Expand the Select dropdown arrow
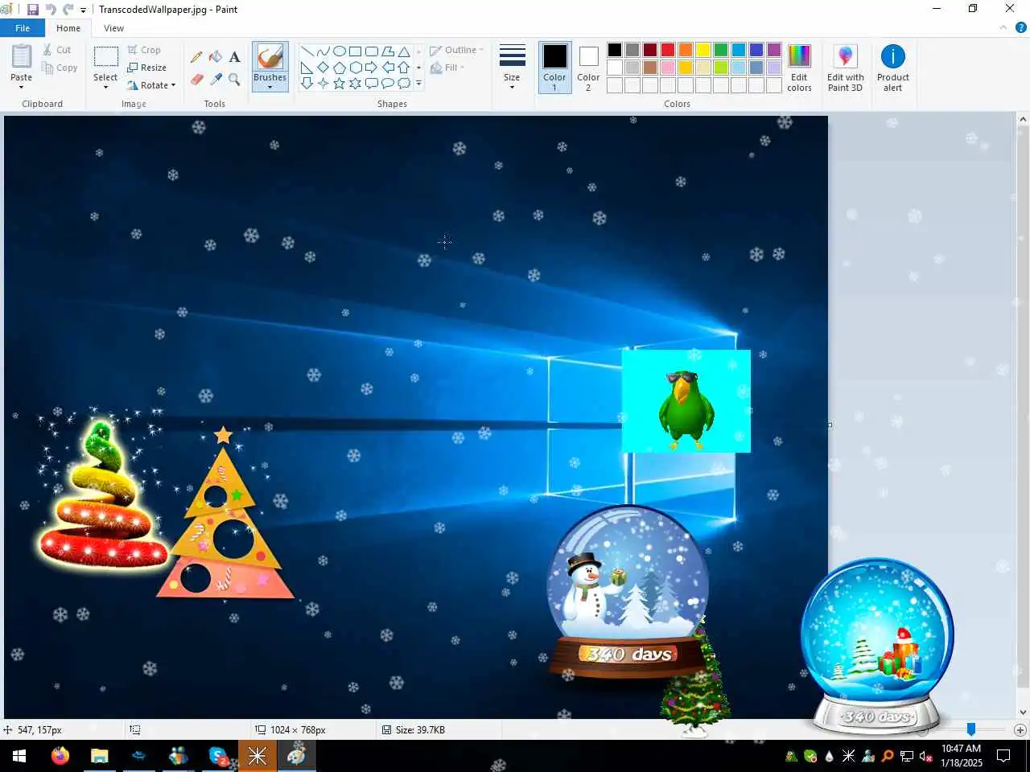 point(105,87)
